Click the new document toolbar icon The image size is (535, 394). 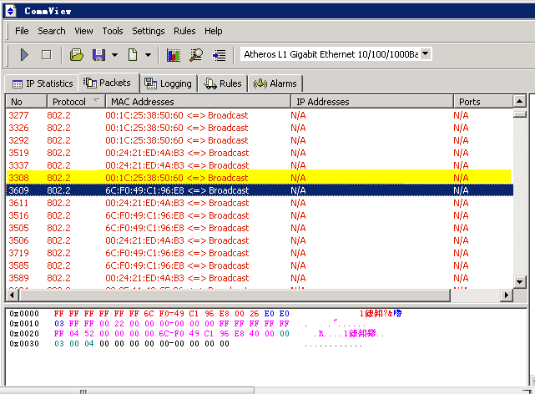click(133, 54)
